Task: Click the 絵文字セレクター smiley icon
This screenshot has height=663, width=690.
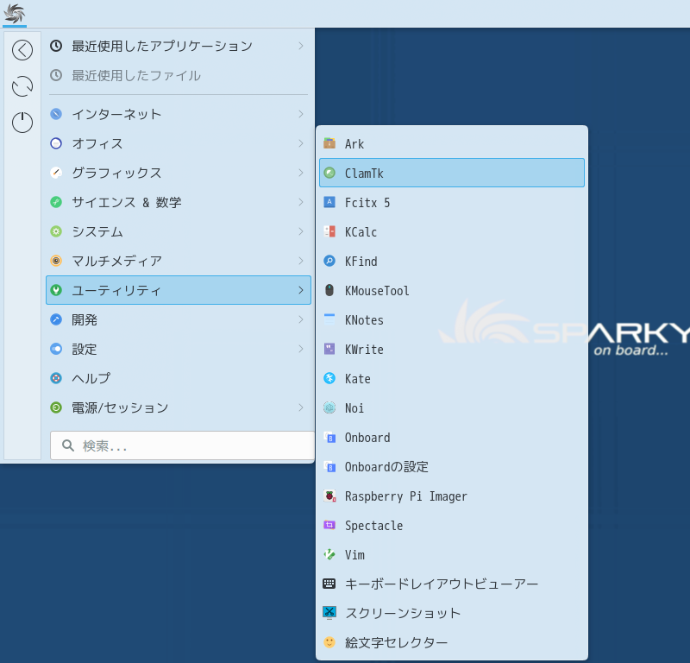Action: (x=329, y=642)
